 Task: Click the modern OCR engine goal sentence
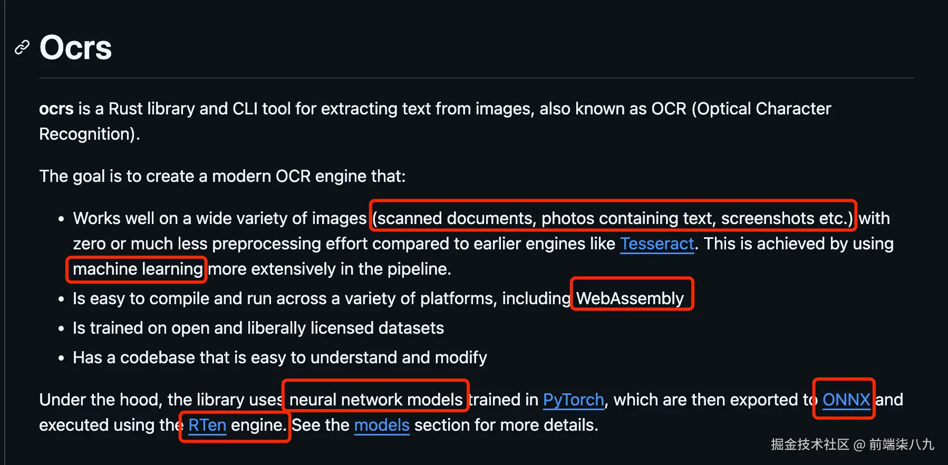pos(223,176)
